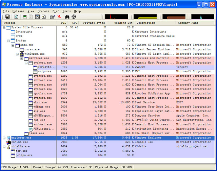This screenshot has width=217, height=171.
Task: Sort by the Company Name column header
Action: point(195,23)
